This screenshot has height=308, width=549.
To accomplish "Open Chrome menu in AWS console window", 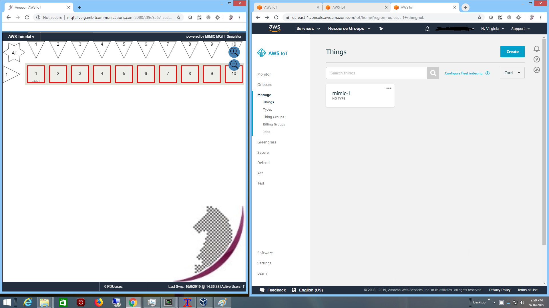I will (540, 17).
